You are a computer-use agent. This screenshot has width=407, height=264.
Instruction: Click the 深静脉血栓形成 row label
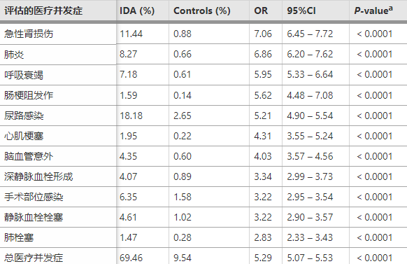pos(38,176)
